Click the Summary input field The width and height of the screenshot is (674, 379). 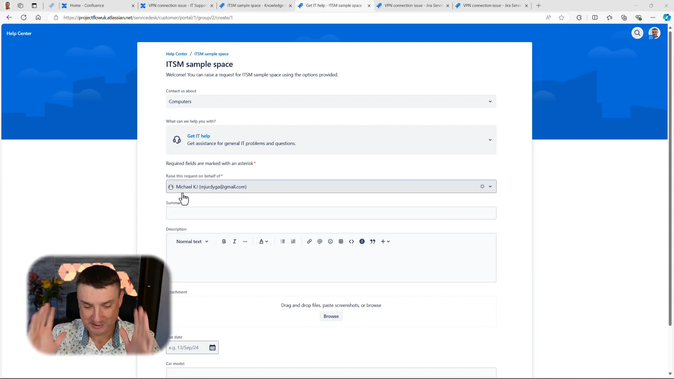click(331, 213)
